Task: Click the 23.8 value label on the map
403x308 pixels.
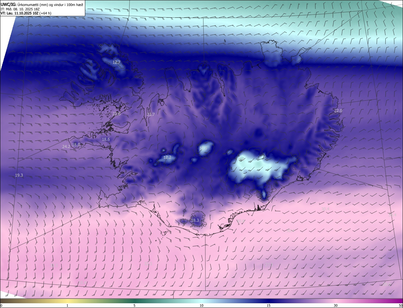Action: pyautogui.click(x=116, y=114)
